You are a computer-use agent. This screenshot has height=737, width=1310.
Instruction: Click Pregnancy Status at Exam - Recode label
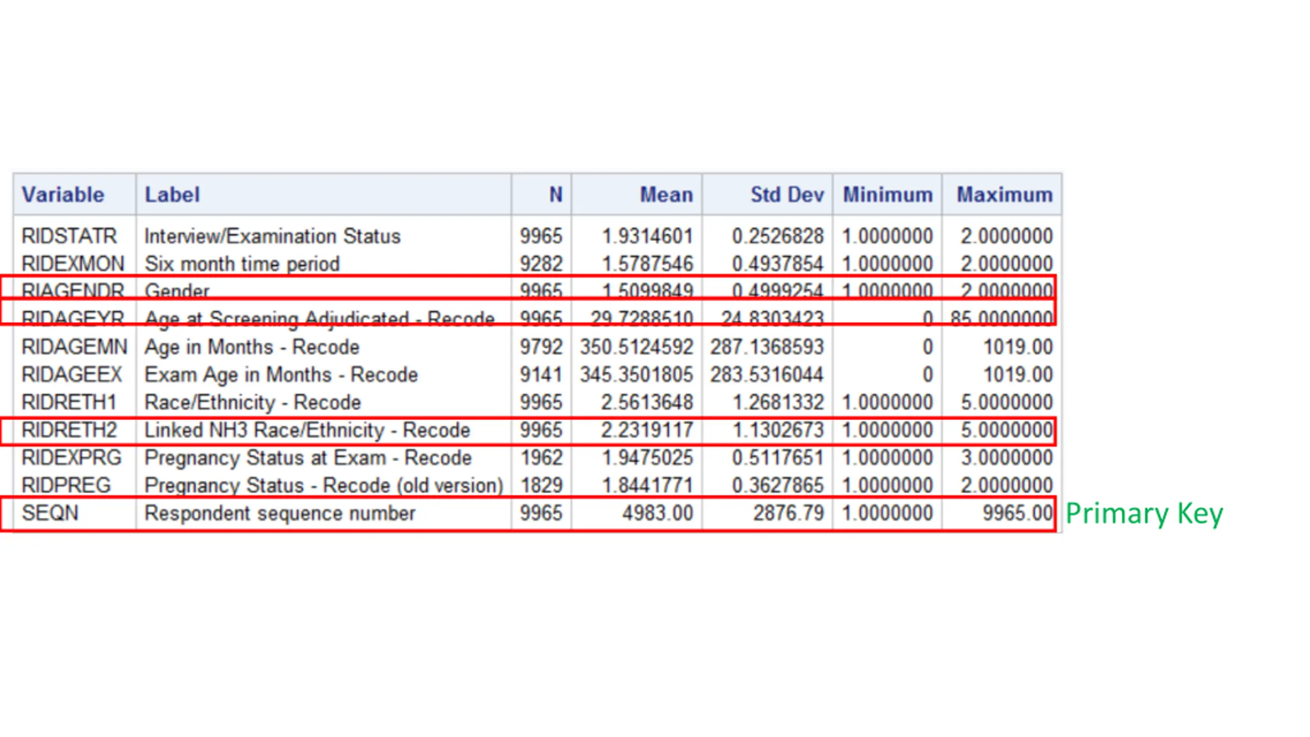(x=308, y=458)
